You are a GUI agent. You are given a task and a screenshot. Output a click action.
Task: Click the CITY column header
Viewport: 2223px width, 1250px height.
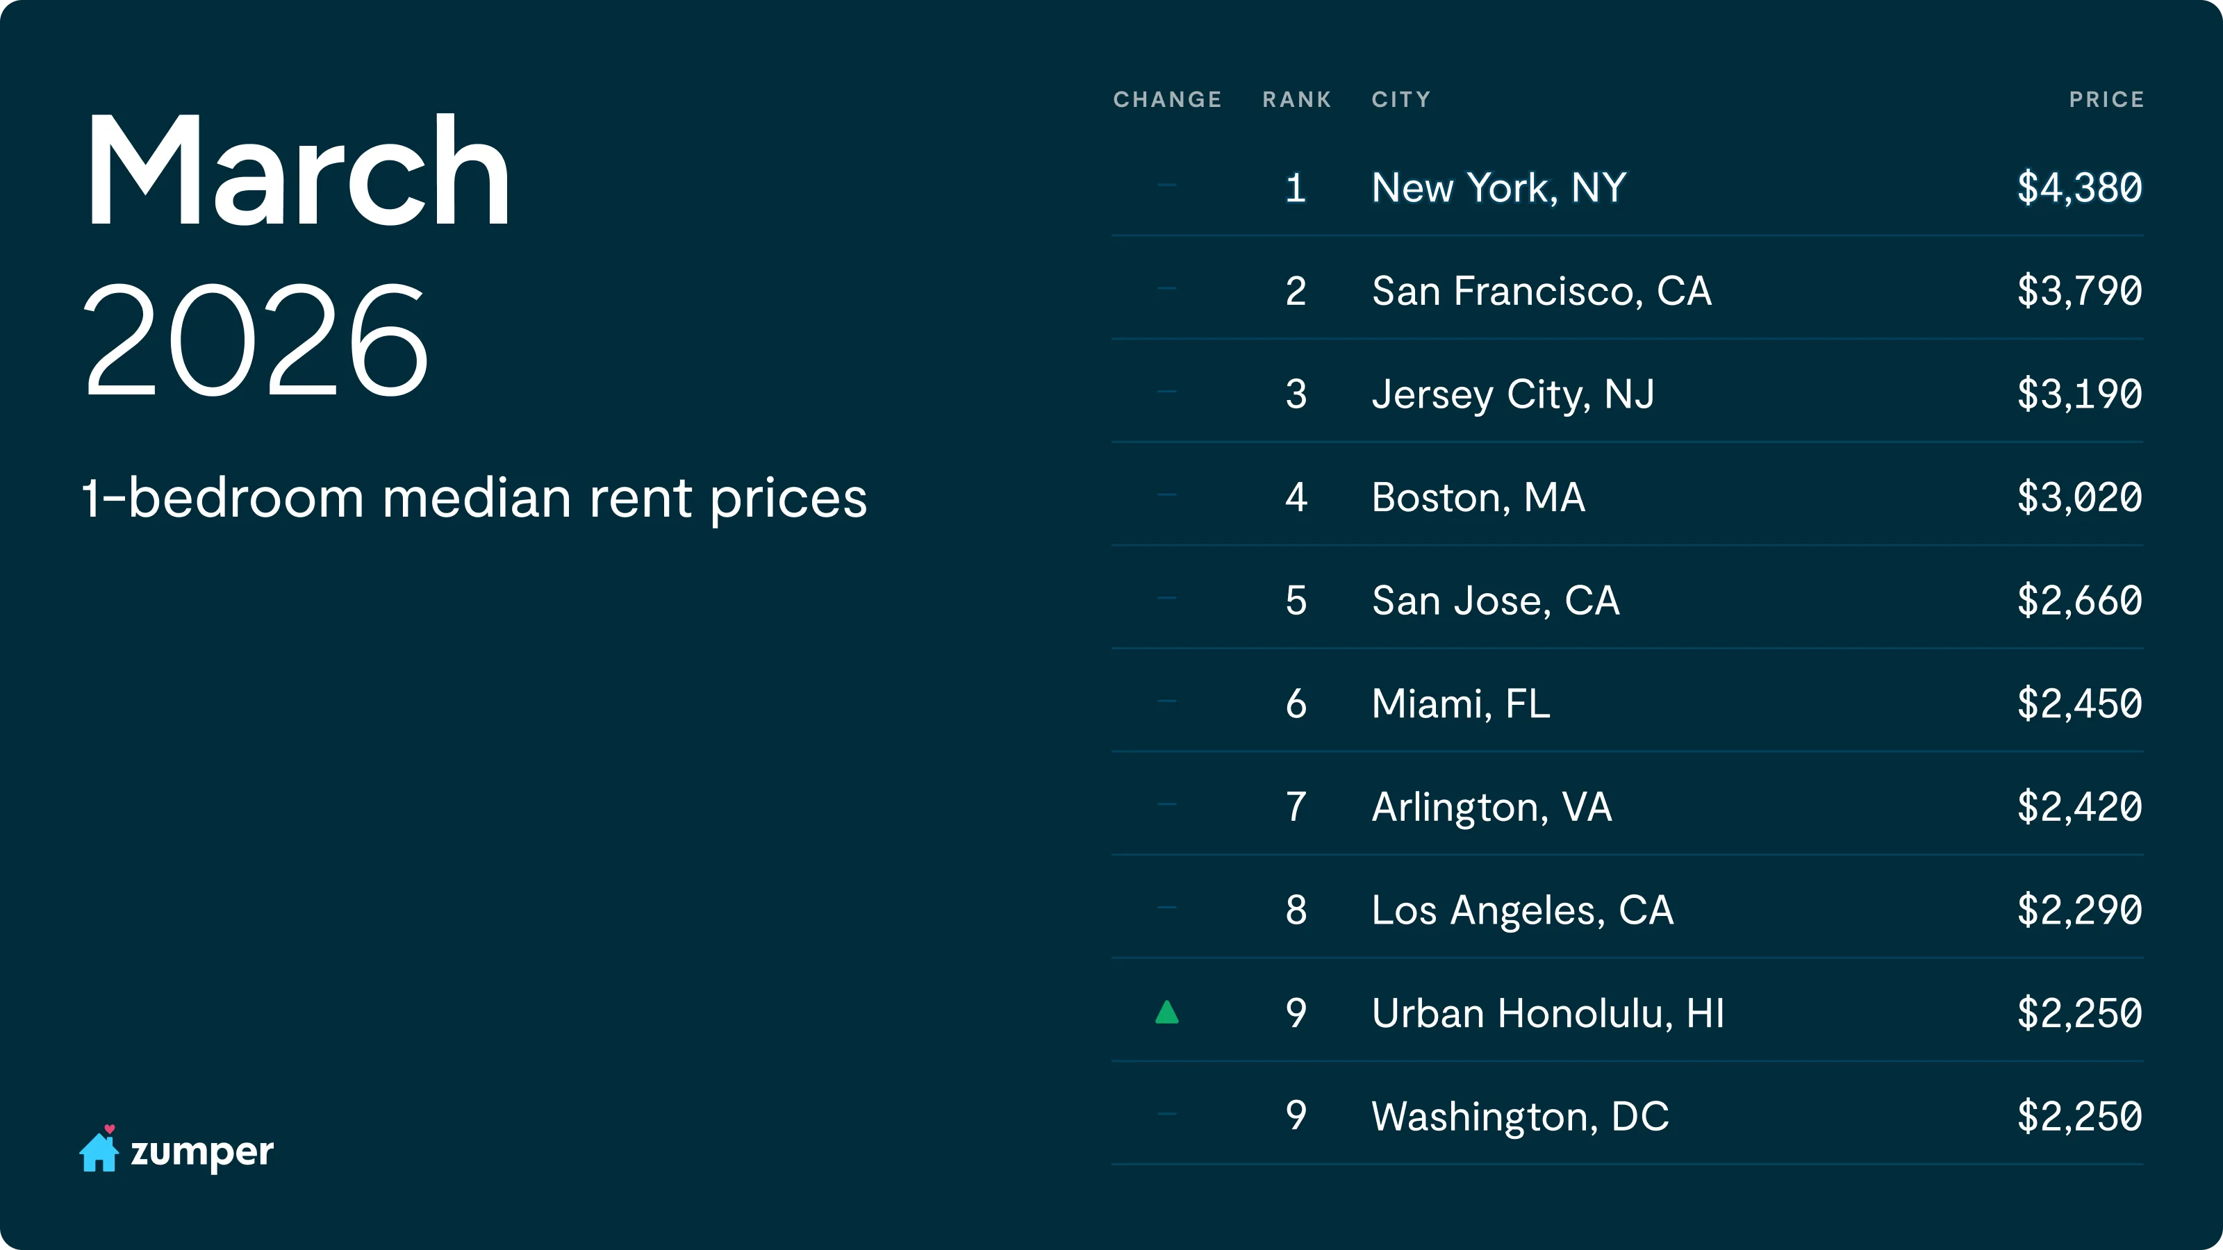[1400, 99]
